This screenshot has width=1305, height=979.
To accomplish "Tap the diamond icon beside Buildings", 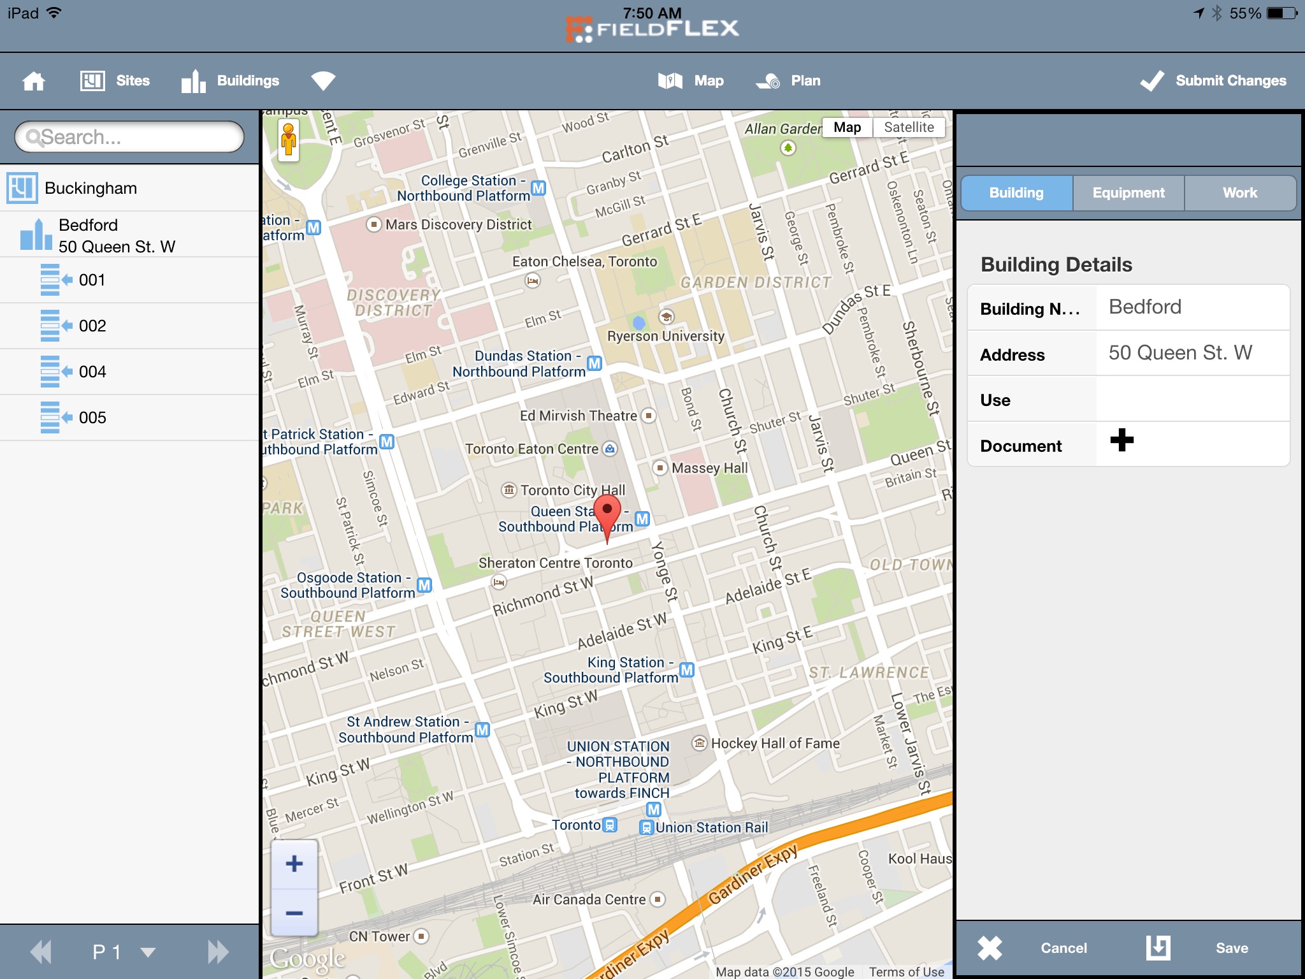I will pos(323,81).
